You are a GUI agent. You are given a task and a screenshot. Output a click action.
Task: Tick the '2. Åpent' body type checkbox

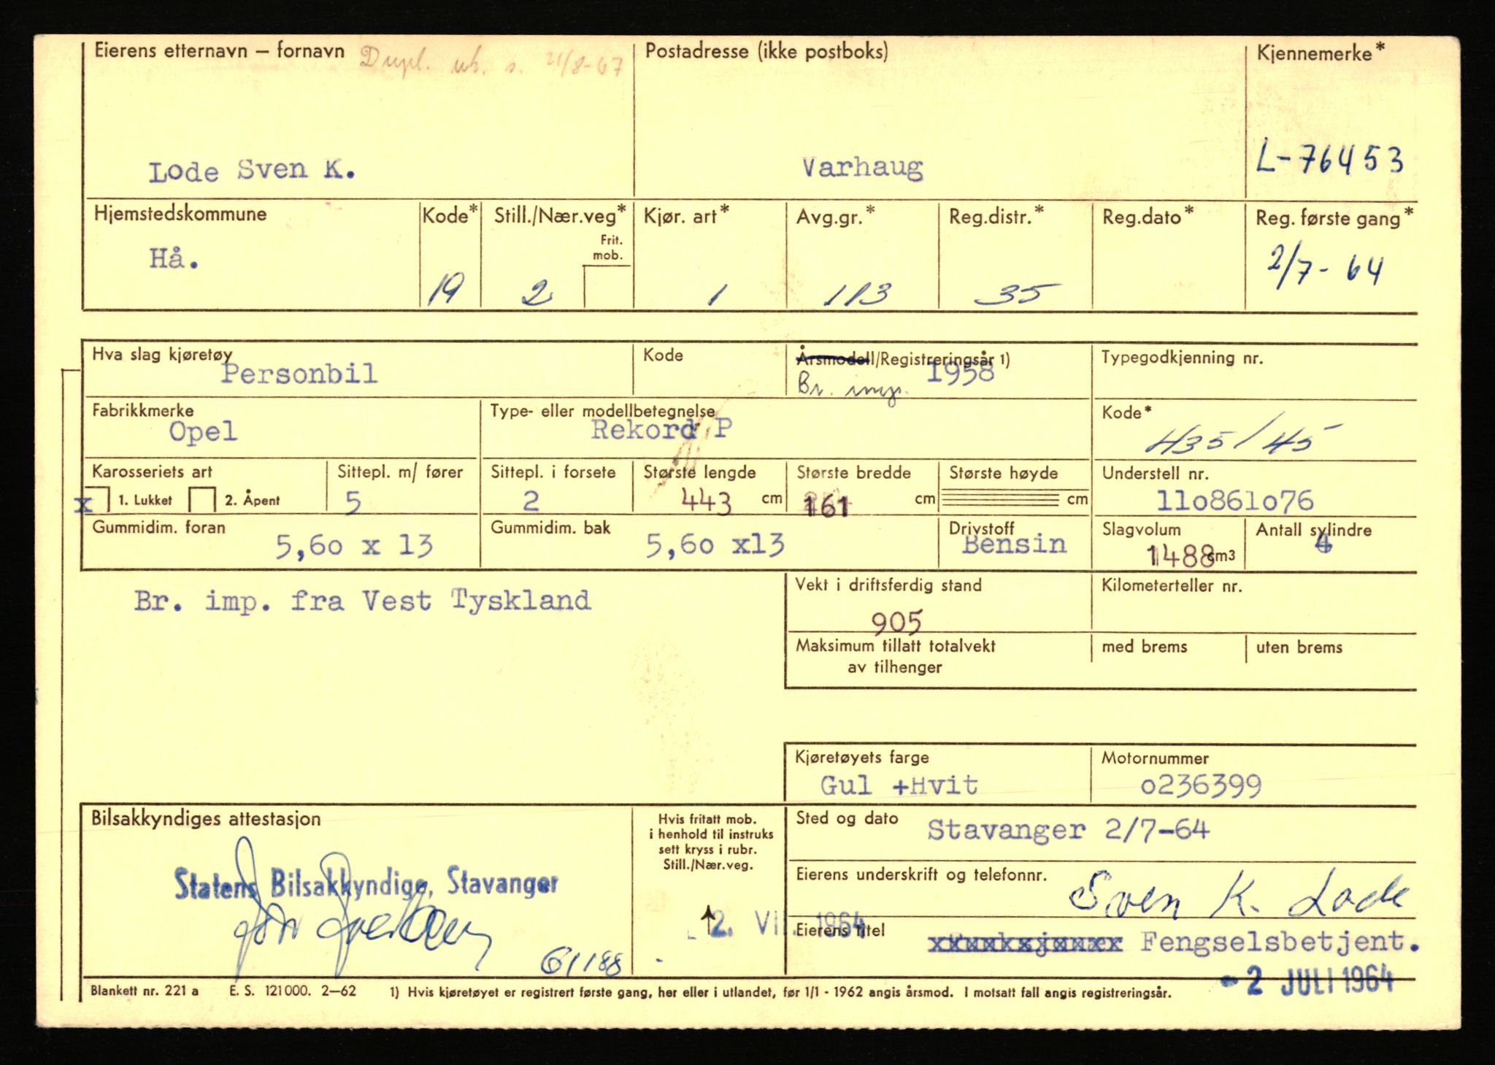click(x=202, y=500)
